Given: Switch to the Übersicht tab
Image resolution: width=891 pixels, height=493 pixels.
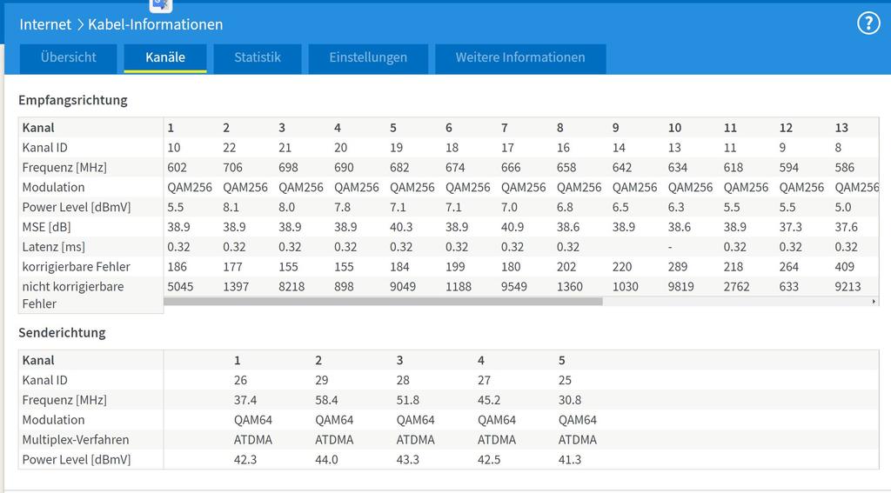Looking at the screenshot, I should [68, 58].
